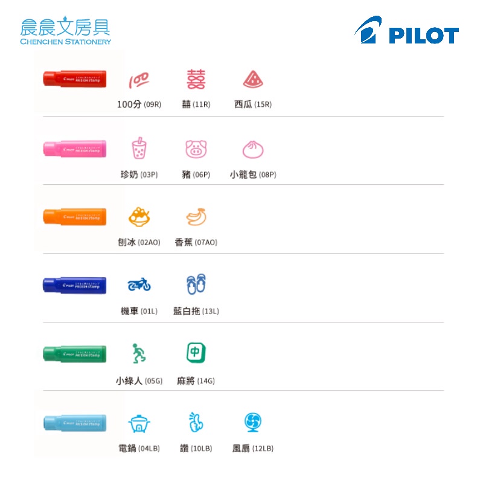Image resolution: width=483 pixels, height=483 pixels.
Task: Choose the watermelon 西瓜 stamp icon
Action: click(x=253, y=80)
